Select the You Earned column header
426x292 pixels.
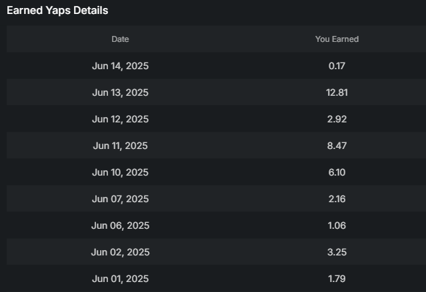(337, 39)
